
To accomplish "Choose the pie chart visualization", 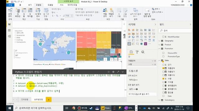I will [x=129, y=37].
